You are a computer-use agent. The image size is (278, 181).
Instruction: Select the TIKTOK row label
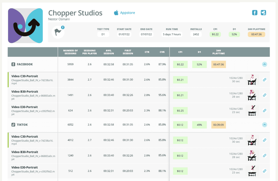pyautogui.click(x=22, y=125)
